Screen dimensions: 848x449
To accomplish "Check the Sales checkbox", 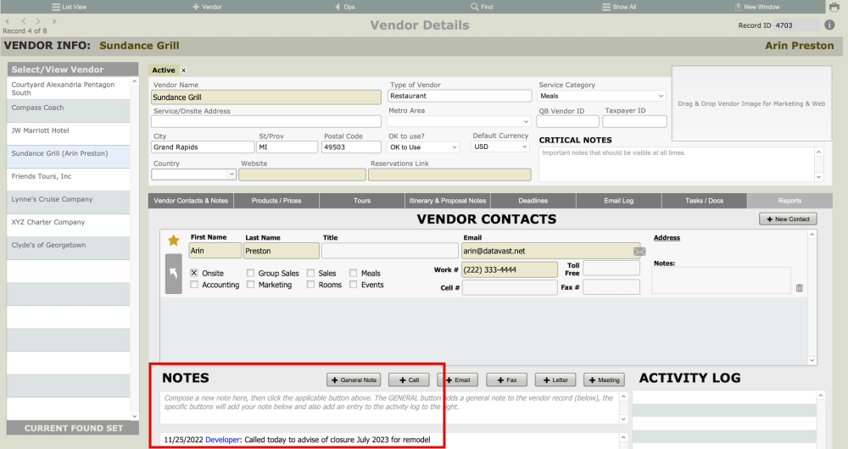I will click(310, 273).
